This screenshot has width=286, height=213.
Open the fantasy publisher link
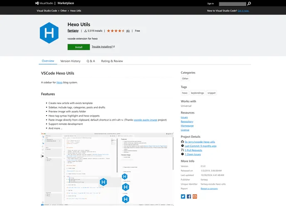73,31
